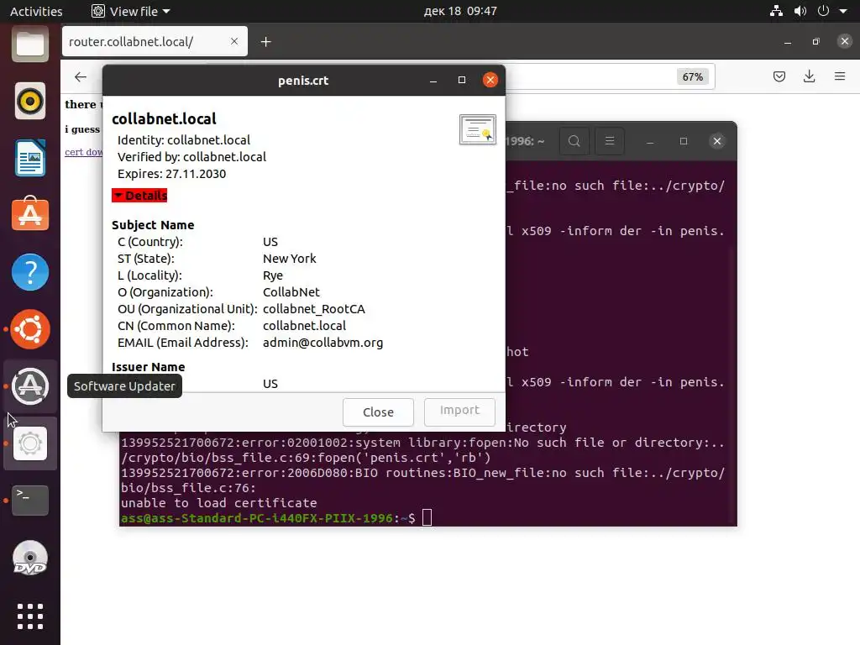Minimize the penis.crt window
Viewport: 860px width, 645px height.
(x=433, y=80)
